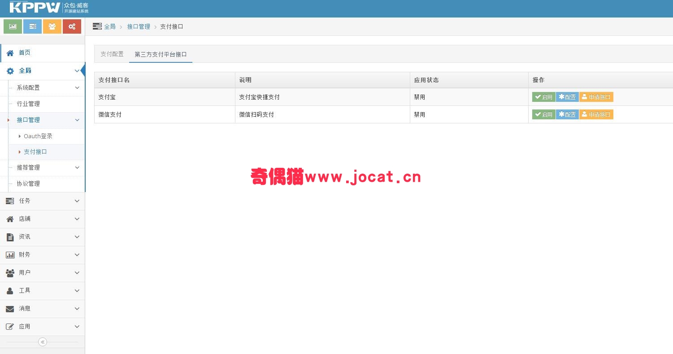673x354 pixels.
Task: Expand the 应用 menu chevron
Action: [x=77, y=327]
